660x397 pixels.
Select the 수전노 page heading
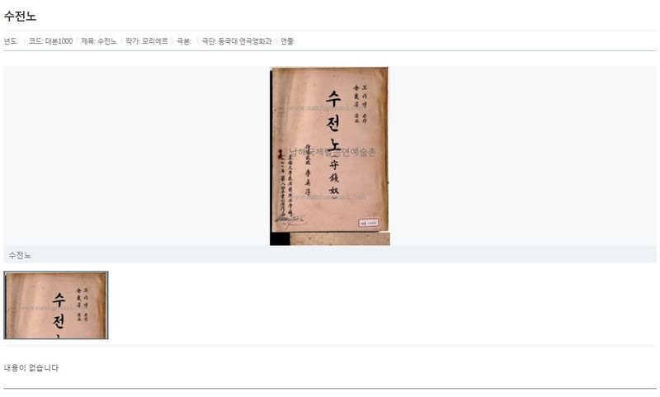(20, 17)
